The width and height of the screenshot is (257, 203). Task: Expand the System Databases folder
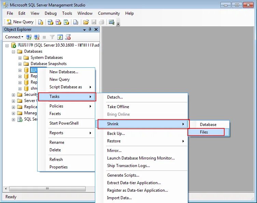click(20, 58)
